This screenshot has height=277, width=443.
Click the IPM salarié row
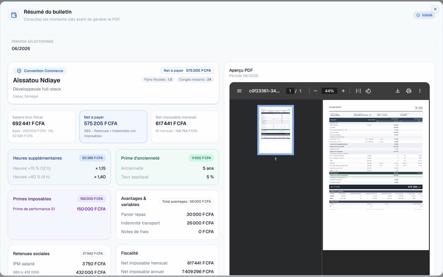pyautogui.click(x=59, y=264)
